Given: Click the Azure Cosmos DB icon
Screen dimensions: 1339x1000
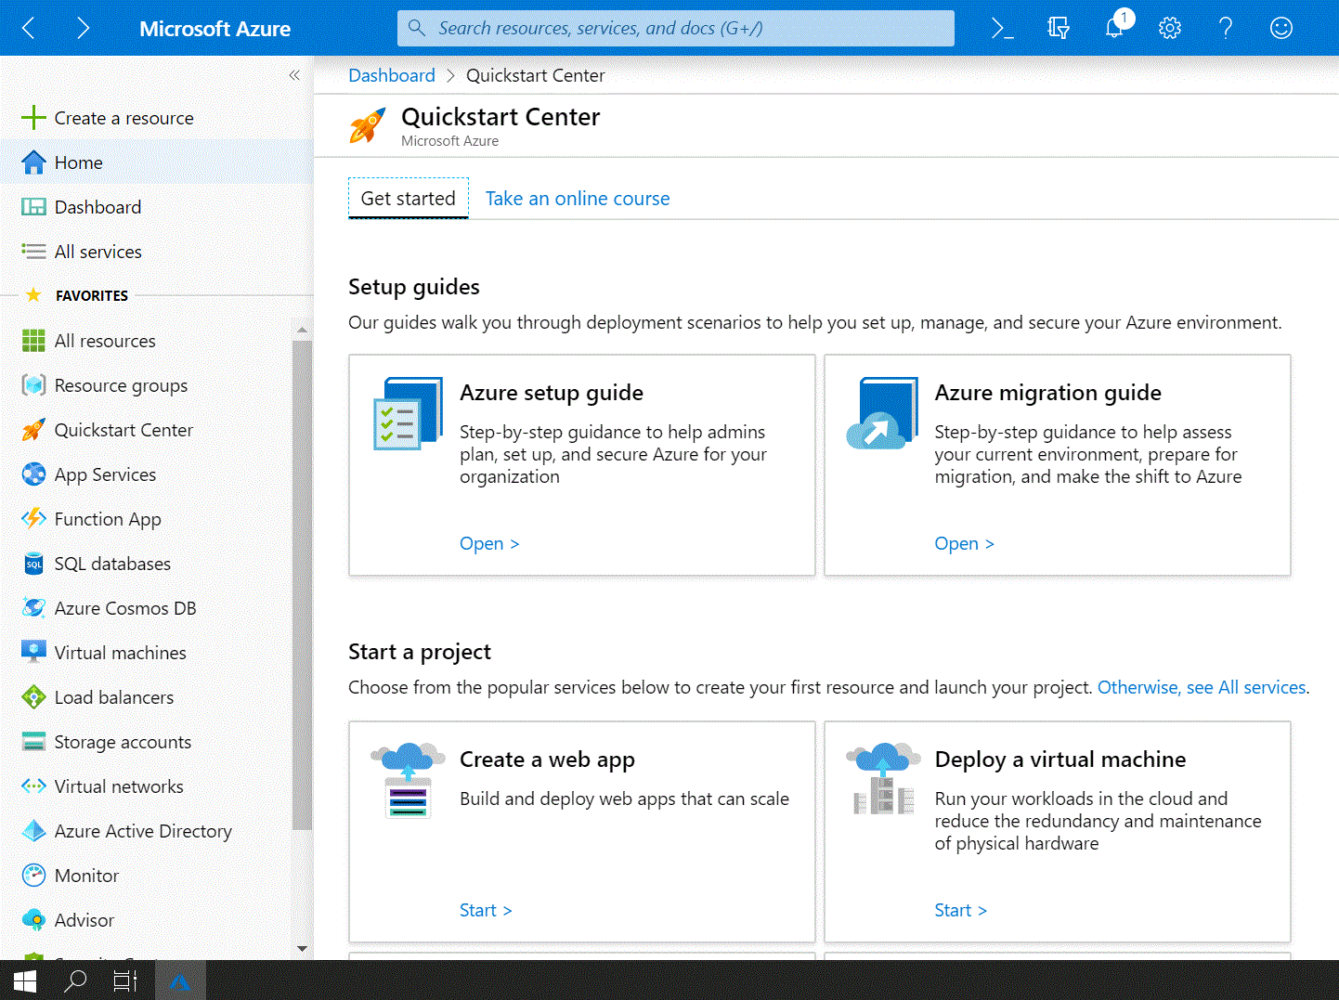Looking at the screenshot, I should point(33,608).
